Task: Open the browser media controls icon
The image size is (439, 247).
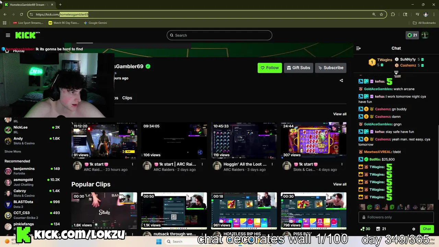Action: (417, 14)
